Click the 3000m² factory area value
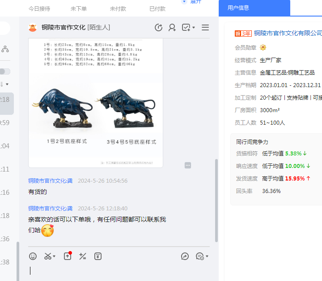Viewport: 322px width, 281px height. coord(270,110)
